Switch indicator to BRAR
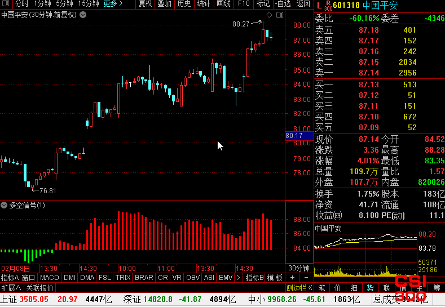 click(144, 278)
